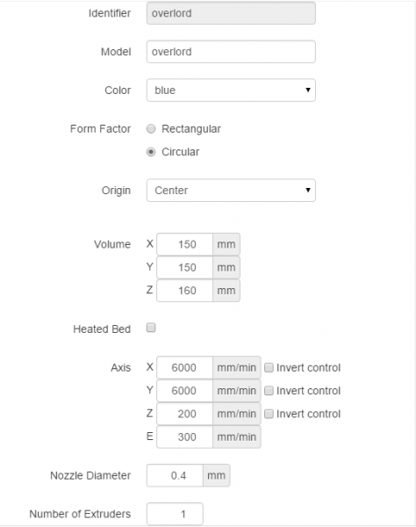
Task: Click the disabled Identifier field
Action: 231,13
